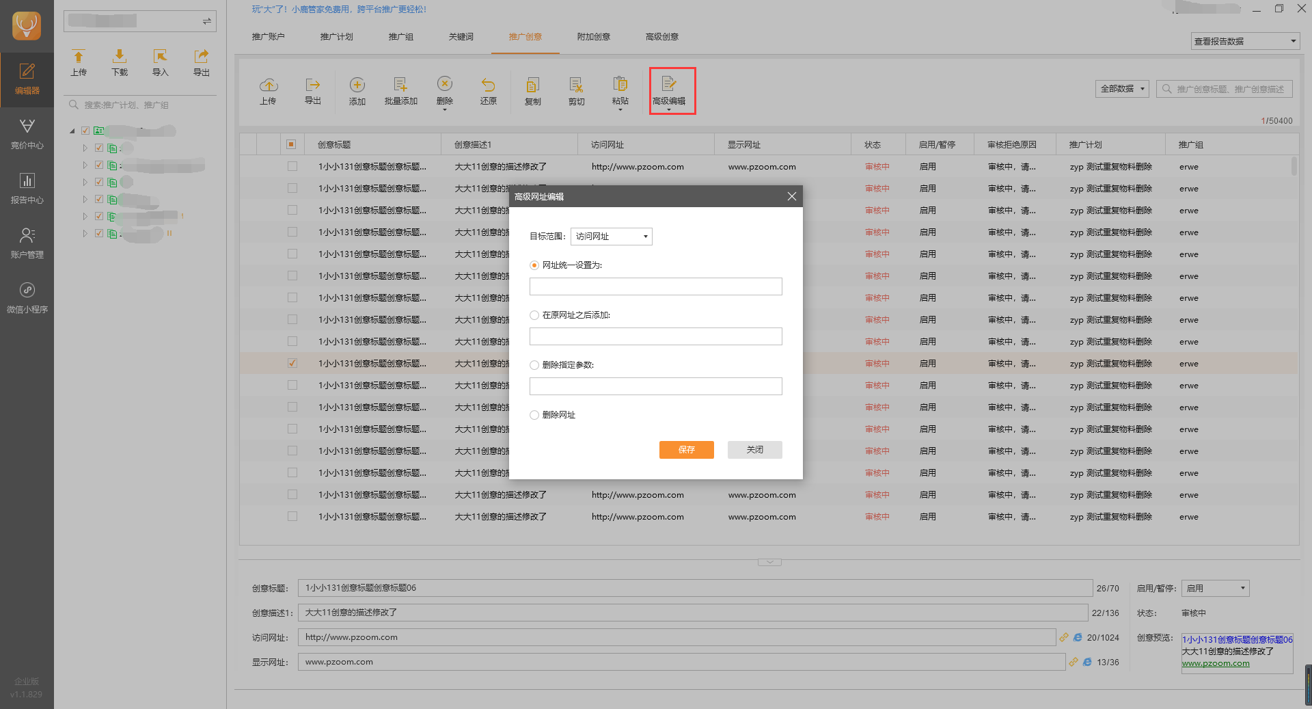
Task: Switch to the 高级创意 tab
Action: coord(661,37)
